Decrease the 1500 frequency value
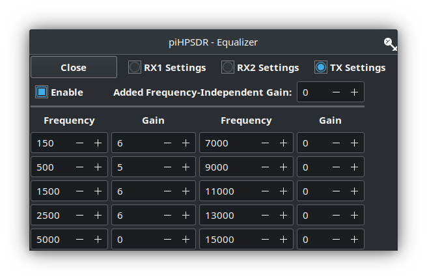The width and height of the screenshot is (427, 280). pos(80,191)
